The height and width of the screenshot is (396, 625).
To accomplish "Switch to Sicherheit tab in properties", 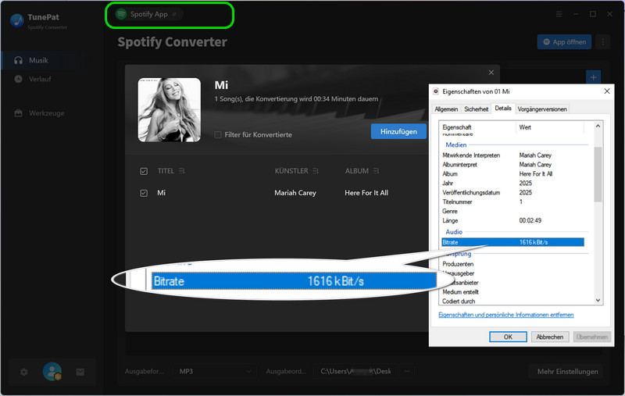I will click(476, 109).
